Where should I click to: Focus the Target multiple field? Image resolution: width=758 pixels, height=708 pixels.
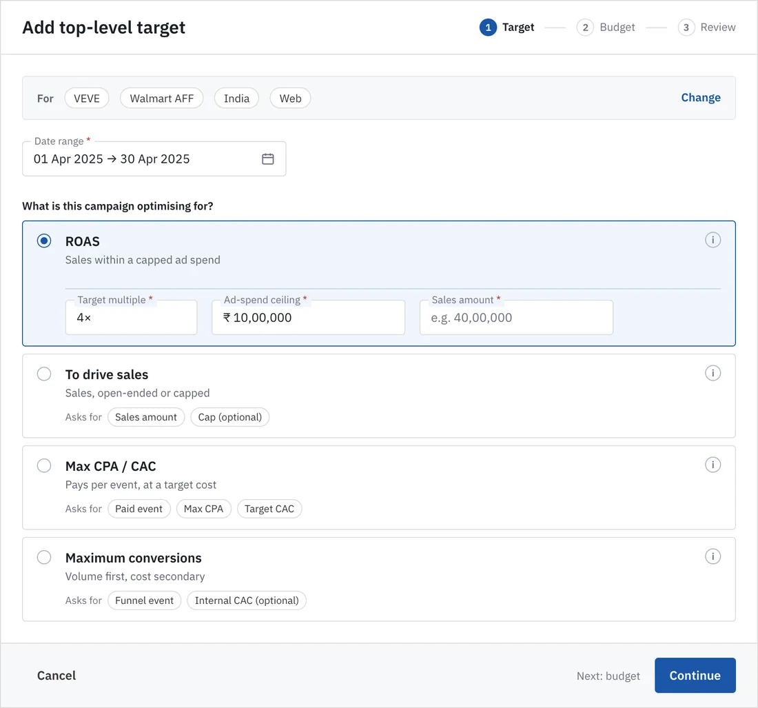pos(131,317)
